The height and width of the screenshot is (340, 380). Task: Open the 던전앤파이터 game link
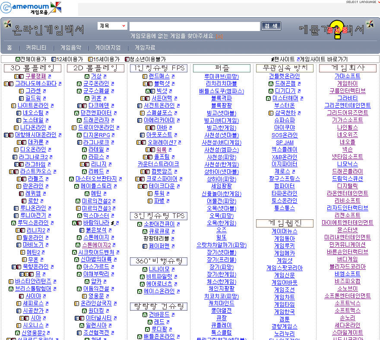click(x=96, y=113)
